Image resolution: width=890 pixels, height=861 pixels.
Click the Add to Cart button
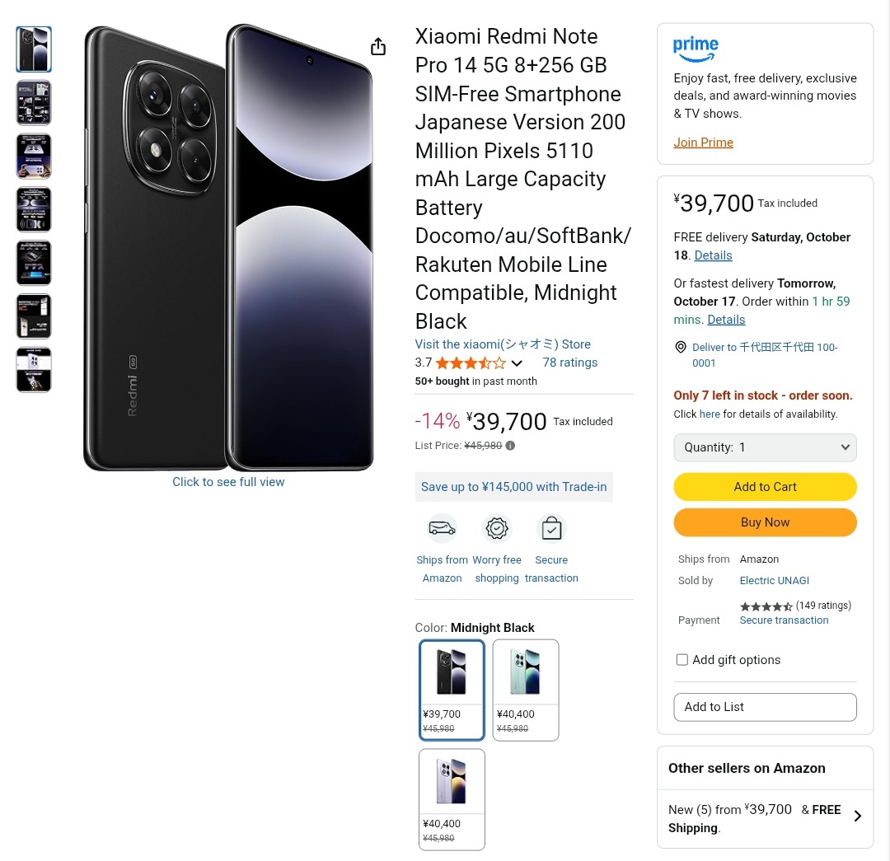pos(765,487)
